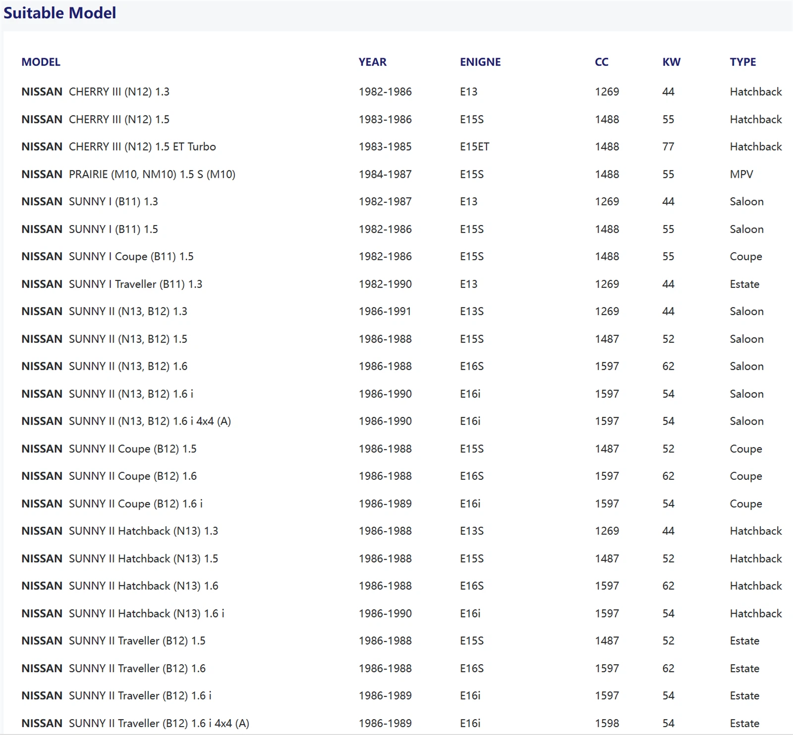
Task: Click Hatchback type in CHERRY III 1.5 row
Action: tap(756, 119)
